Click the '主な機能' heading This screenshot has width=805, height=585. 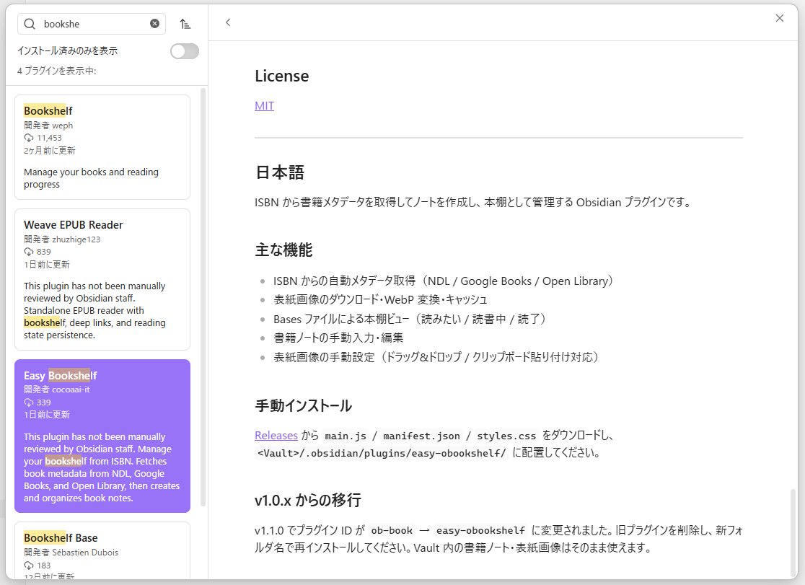pyautogui.click(x=284, y=250)
